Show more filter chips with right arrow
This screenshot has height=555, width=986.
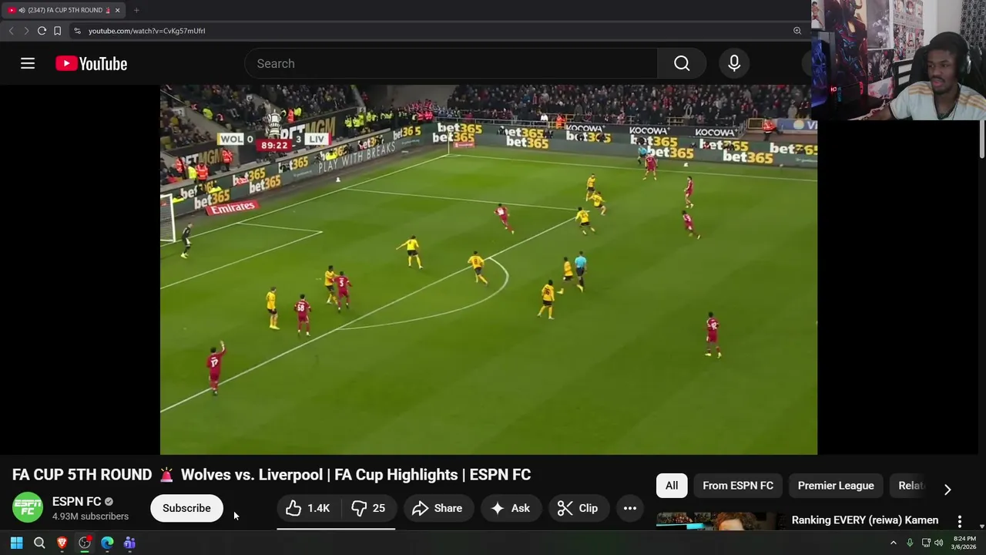tap(947, 489)
